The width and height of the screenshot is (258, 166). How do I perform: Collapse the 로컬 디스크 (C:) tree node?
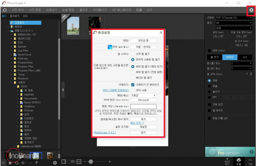[x=8, y=31]
